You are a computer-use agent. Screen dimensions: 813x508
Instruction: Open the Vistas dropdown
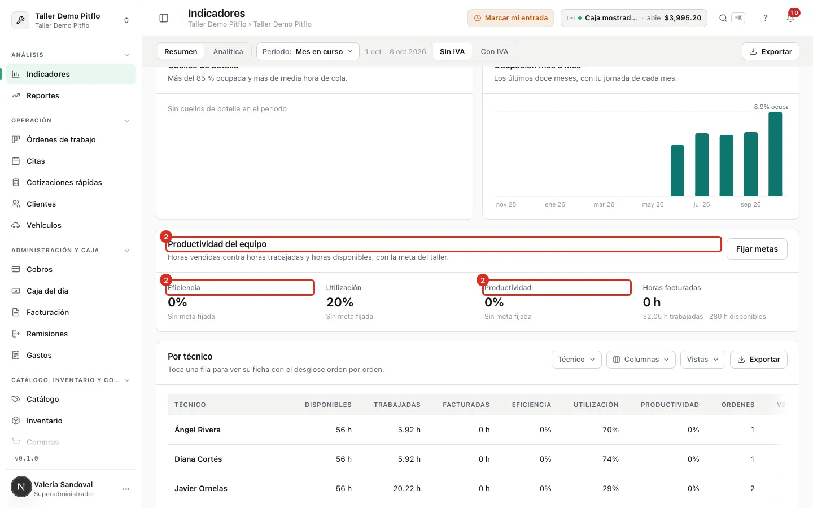702,360
